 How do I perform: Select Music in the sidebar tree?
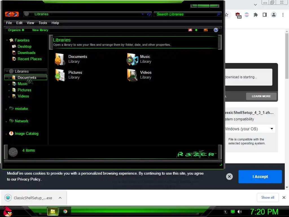[23, 84]
